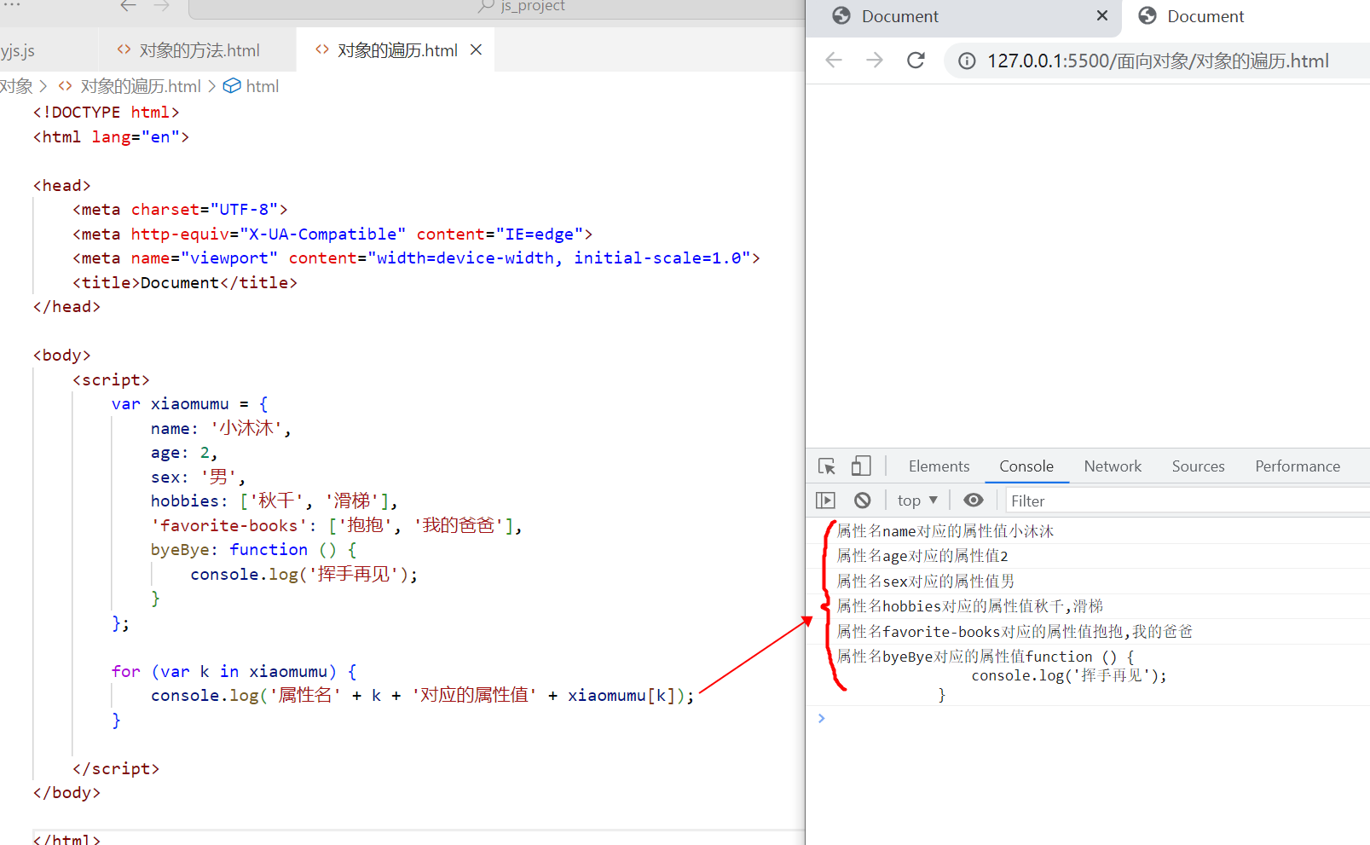Click the 对象的遍历.html breadcrumb item
Viewport: 1370px width, 845px height.
coord(141,86)
